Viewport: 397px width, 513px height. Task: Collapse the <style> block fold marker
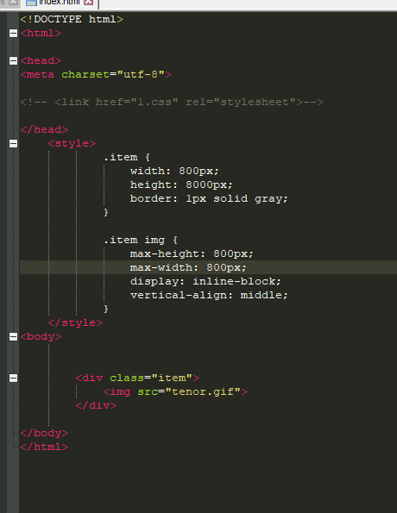point(13,143)
